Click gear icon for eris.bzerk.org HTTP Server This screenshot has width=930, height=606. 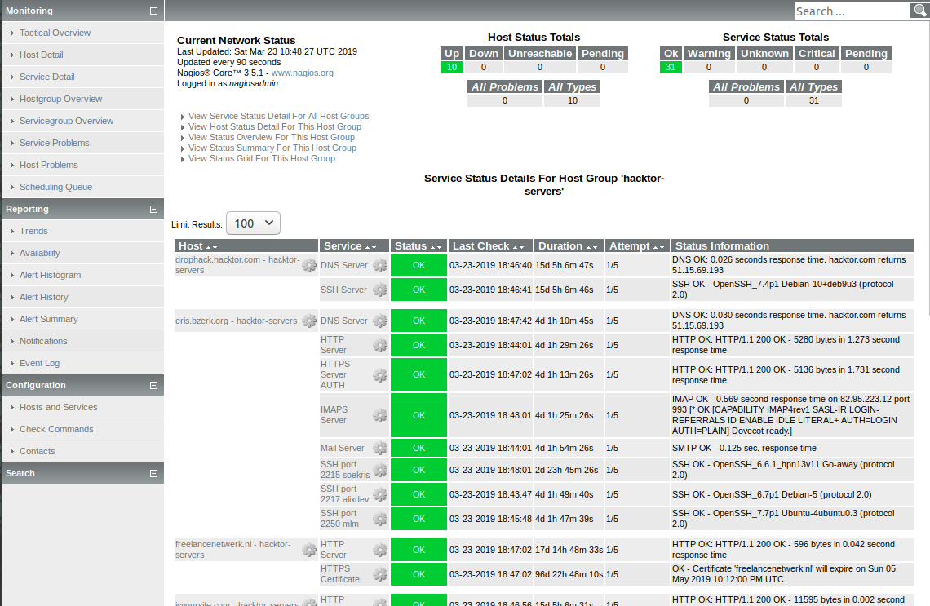380,345
